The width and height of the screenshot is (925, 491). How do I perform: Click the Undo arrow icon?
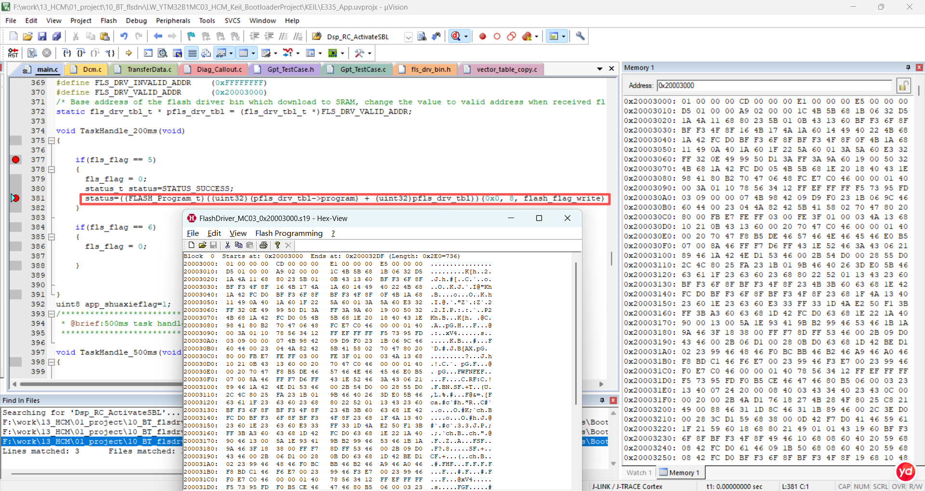click(124, 37)
